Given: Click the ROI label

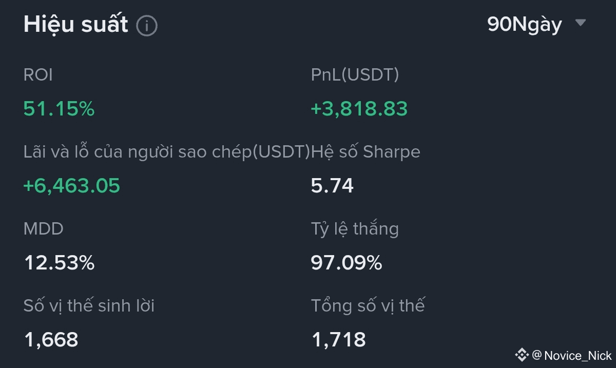Looking at the screenshot, I should [38, 75].
